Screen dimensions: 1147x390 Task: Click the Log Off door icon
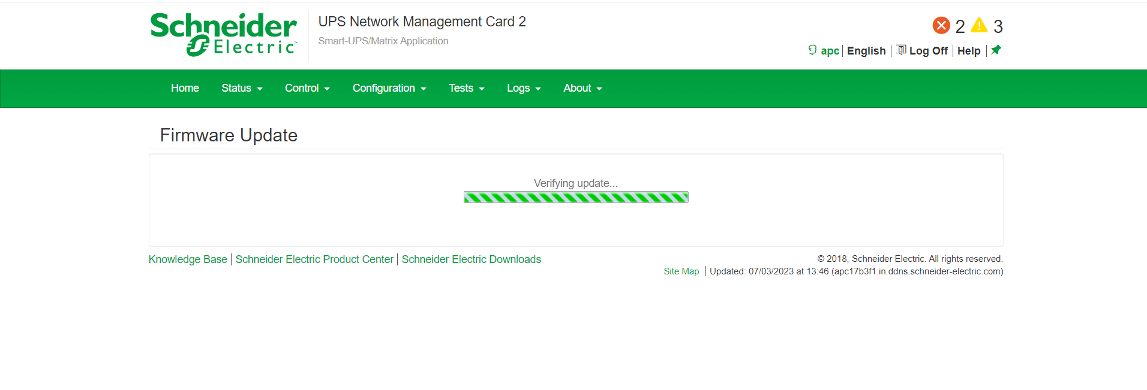901,50
